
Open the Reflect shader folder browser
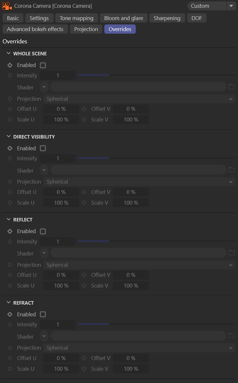click(x=232, y=253)
